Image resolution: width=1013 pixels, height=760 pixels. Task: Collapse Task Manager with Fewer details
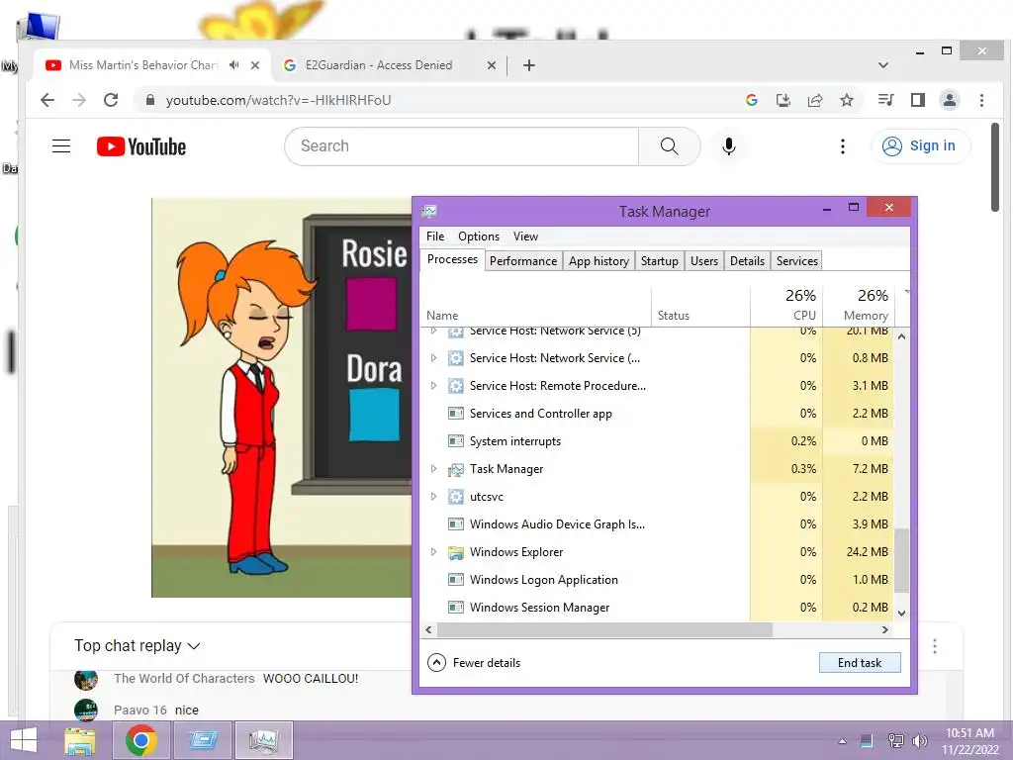tap(474, 663)
